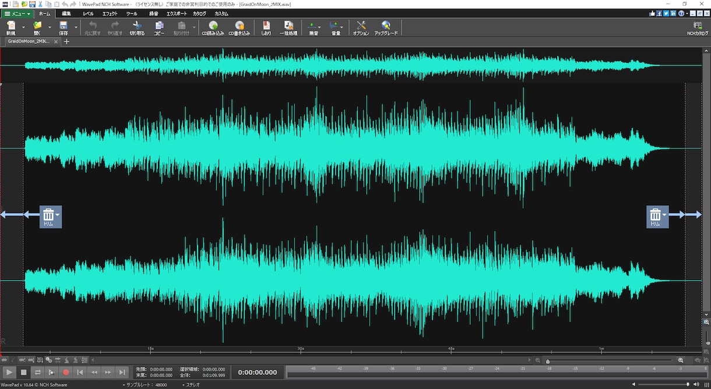Toggle loop playback mode
This screenshot has width=711, height=389.
pyautogui.click(x=38, y=372)
